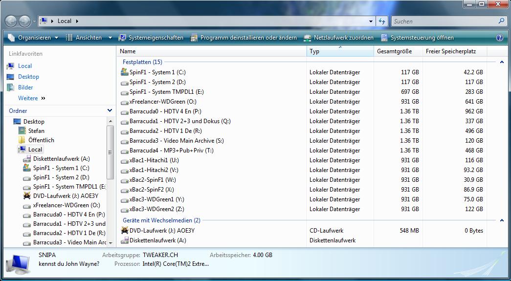The image size is (511, 281).
Task: Select SpinF1 - System 1 (C:) drive icon
Action: point(125,72)
